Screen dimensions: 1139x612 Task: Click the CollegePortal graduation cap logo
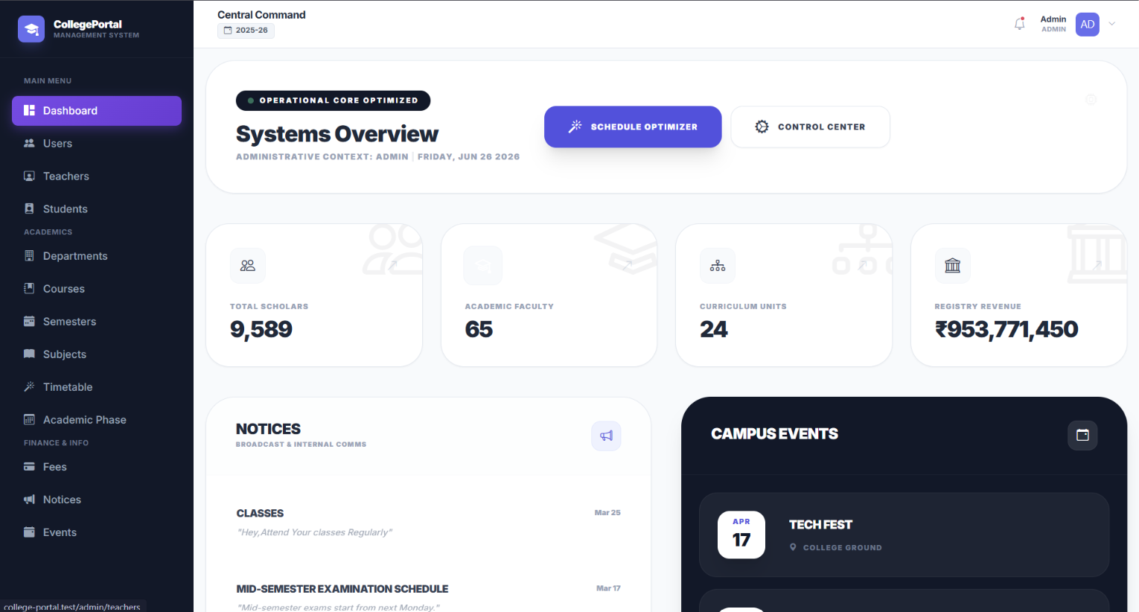pyautogui.click(x=31, y=29)
